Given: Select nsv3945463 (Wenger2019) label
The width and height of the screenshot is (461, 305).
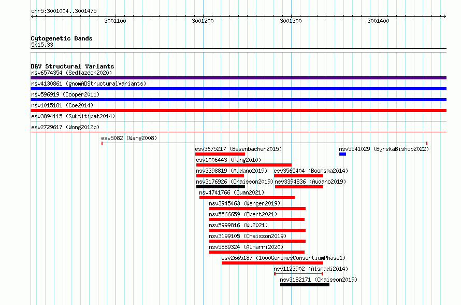Looking at the screenshot, I should pos(244,203).
